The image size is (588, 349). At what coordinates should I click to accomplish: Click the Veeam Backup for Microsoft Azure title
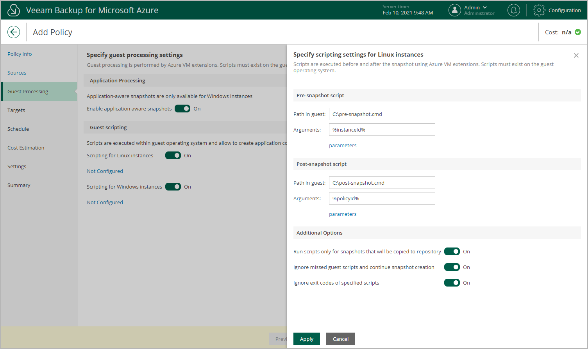click(92, 10)
